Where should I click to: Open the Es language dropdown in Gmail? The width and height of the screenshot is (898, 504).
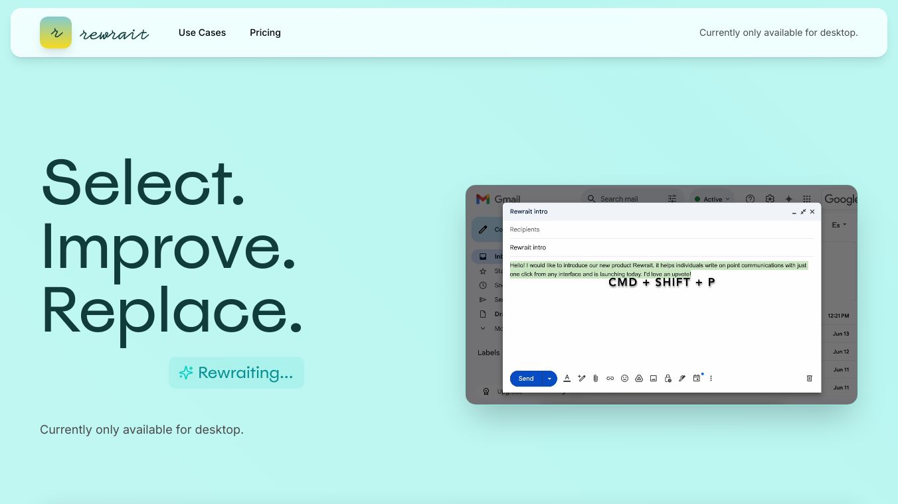(839, 225)
